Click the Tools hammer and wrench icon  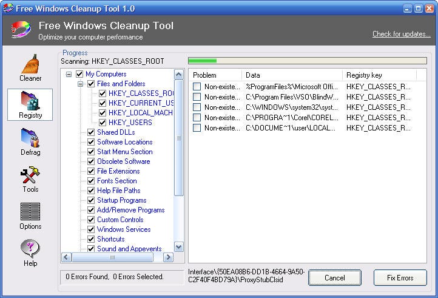[30, 175]
